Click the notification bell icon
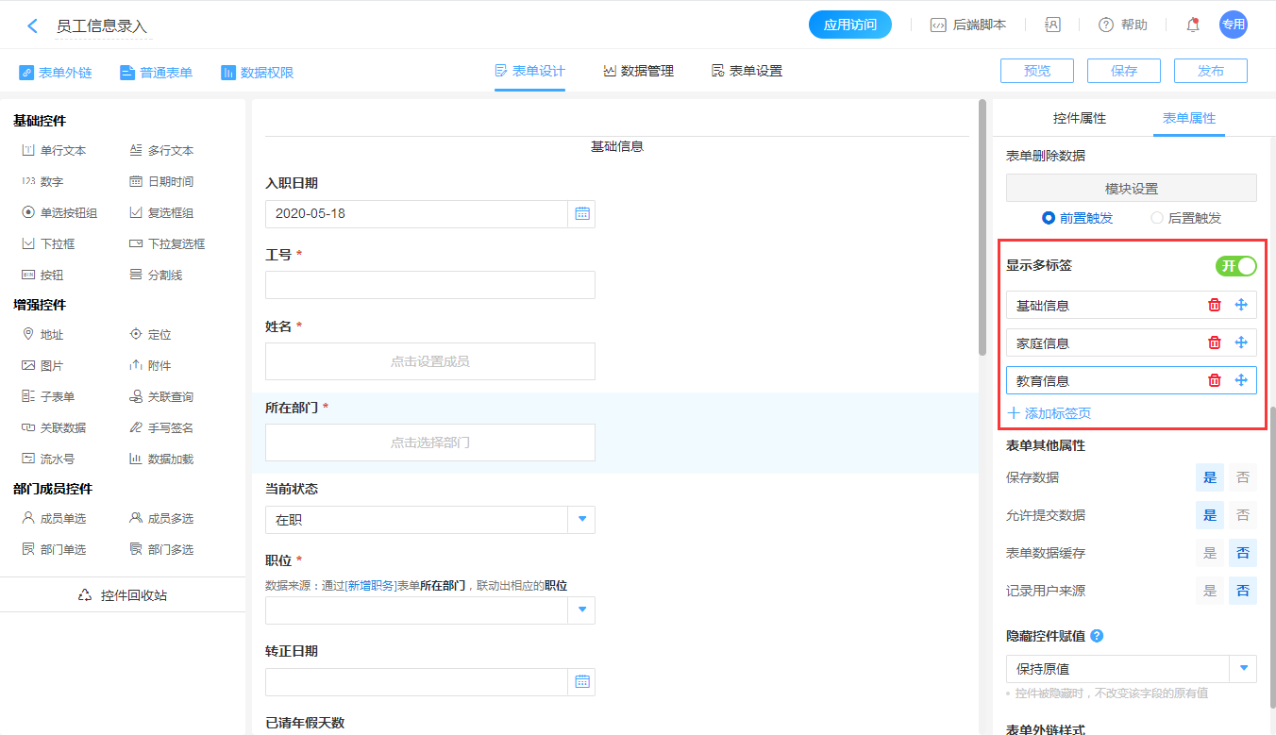Screen dimensions: 1276x735 coord(1193,25)
